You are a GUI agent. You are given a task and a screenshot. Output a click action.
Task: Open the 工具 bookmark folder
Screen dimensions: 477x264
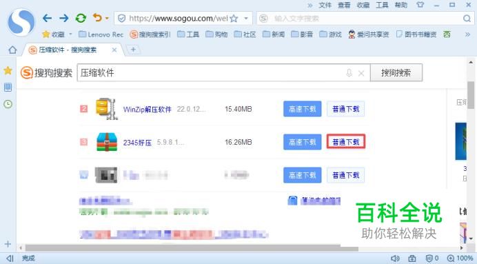point(188,34)
